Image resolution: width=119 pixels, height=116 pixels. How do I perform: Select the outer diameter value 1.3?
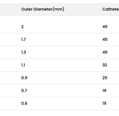[23, 52]
